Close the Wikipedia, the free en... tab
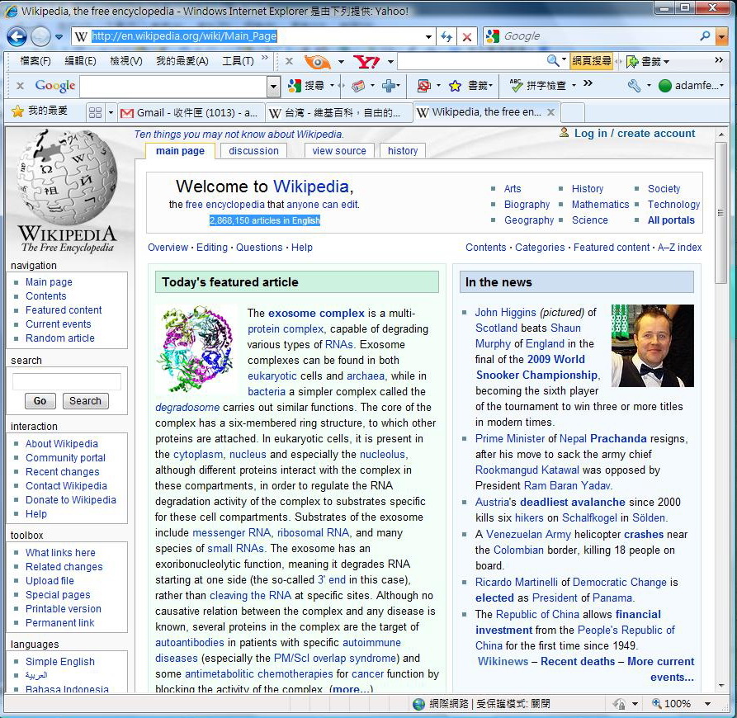737x718 pixels. [550, 112]
